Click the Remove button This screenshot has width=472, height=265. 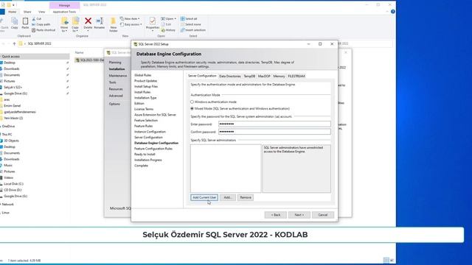(x=246, y=197)
